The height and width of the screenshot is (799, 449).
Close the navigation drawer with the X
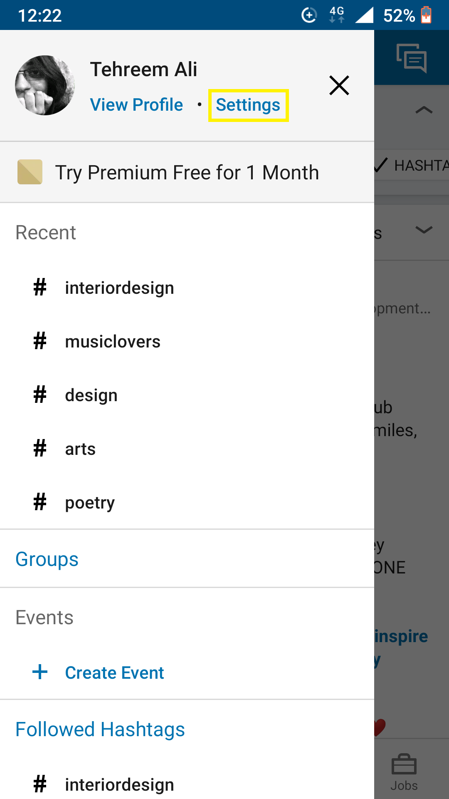click(x=339, y=85)
